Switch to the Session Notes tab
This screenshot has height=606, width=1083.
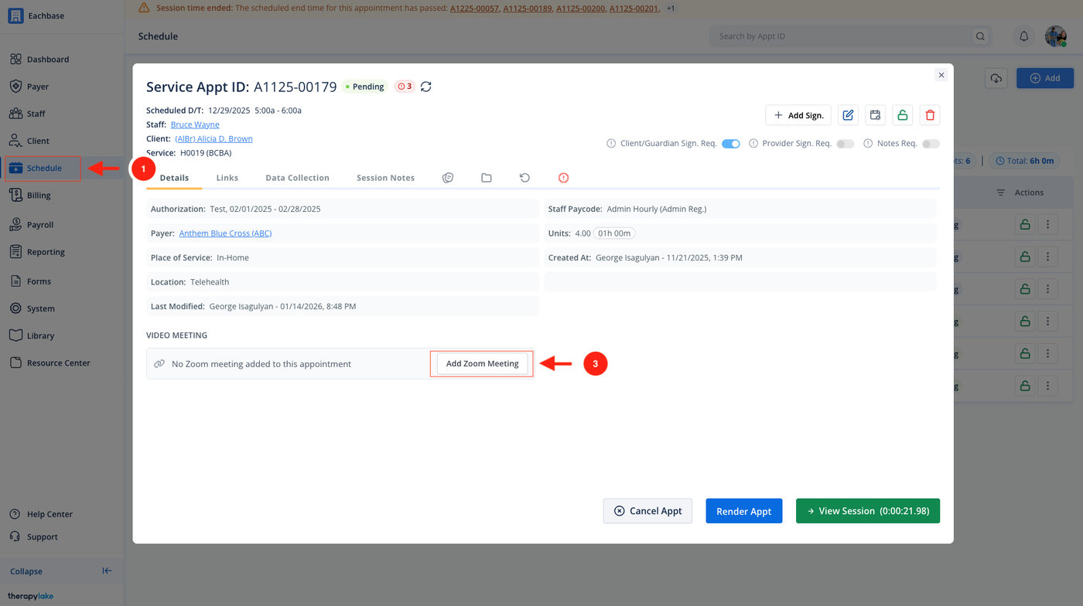[385, 178]
